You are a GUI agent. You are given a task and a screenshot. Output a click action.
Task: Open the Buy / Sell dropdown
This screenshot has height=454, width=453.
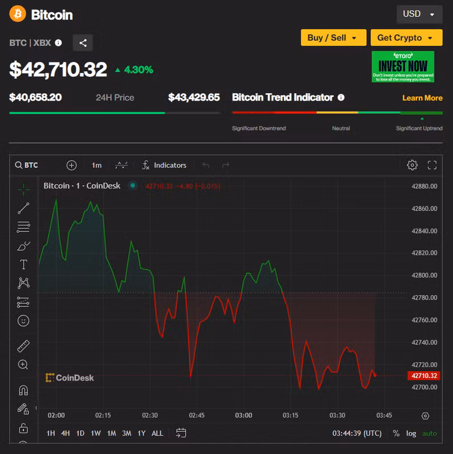tap(333, 37)
